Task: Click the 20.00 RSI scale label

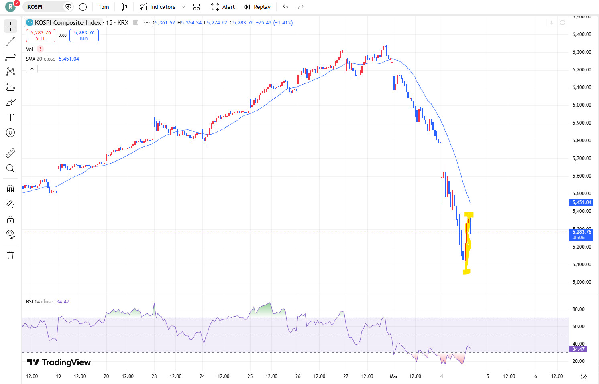Action: coord(578,361)
